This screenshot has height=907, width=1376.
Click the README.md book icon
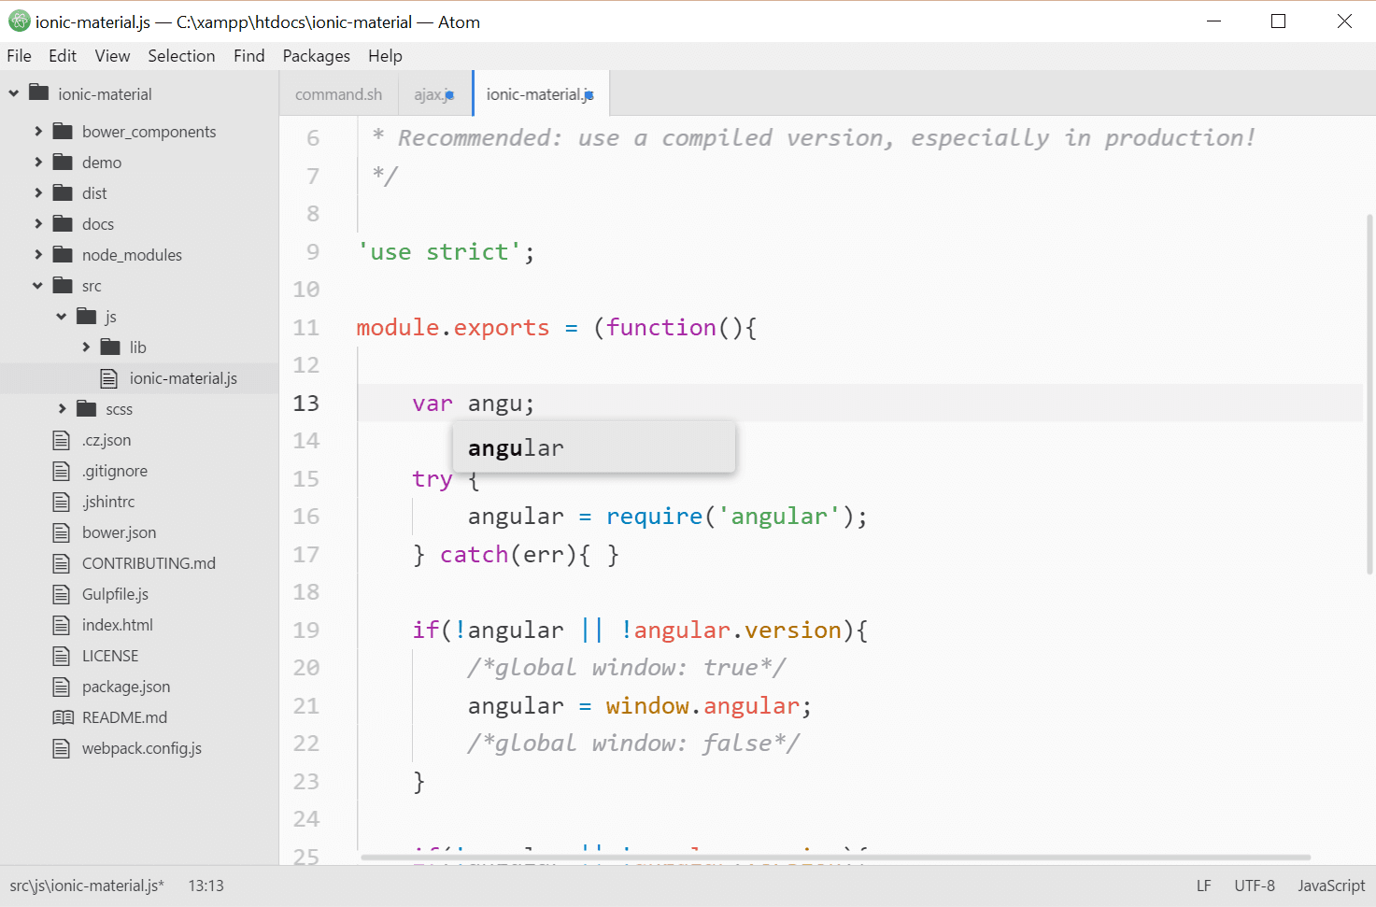pyautogui.click(x=63, y=717)
